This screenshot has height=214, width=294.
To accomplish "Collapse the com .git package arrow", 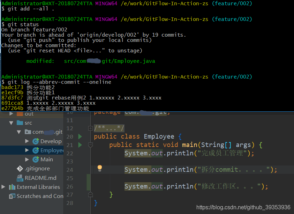I will click(x=19, y=132).
